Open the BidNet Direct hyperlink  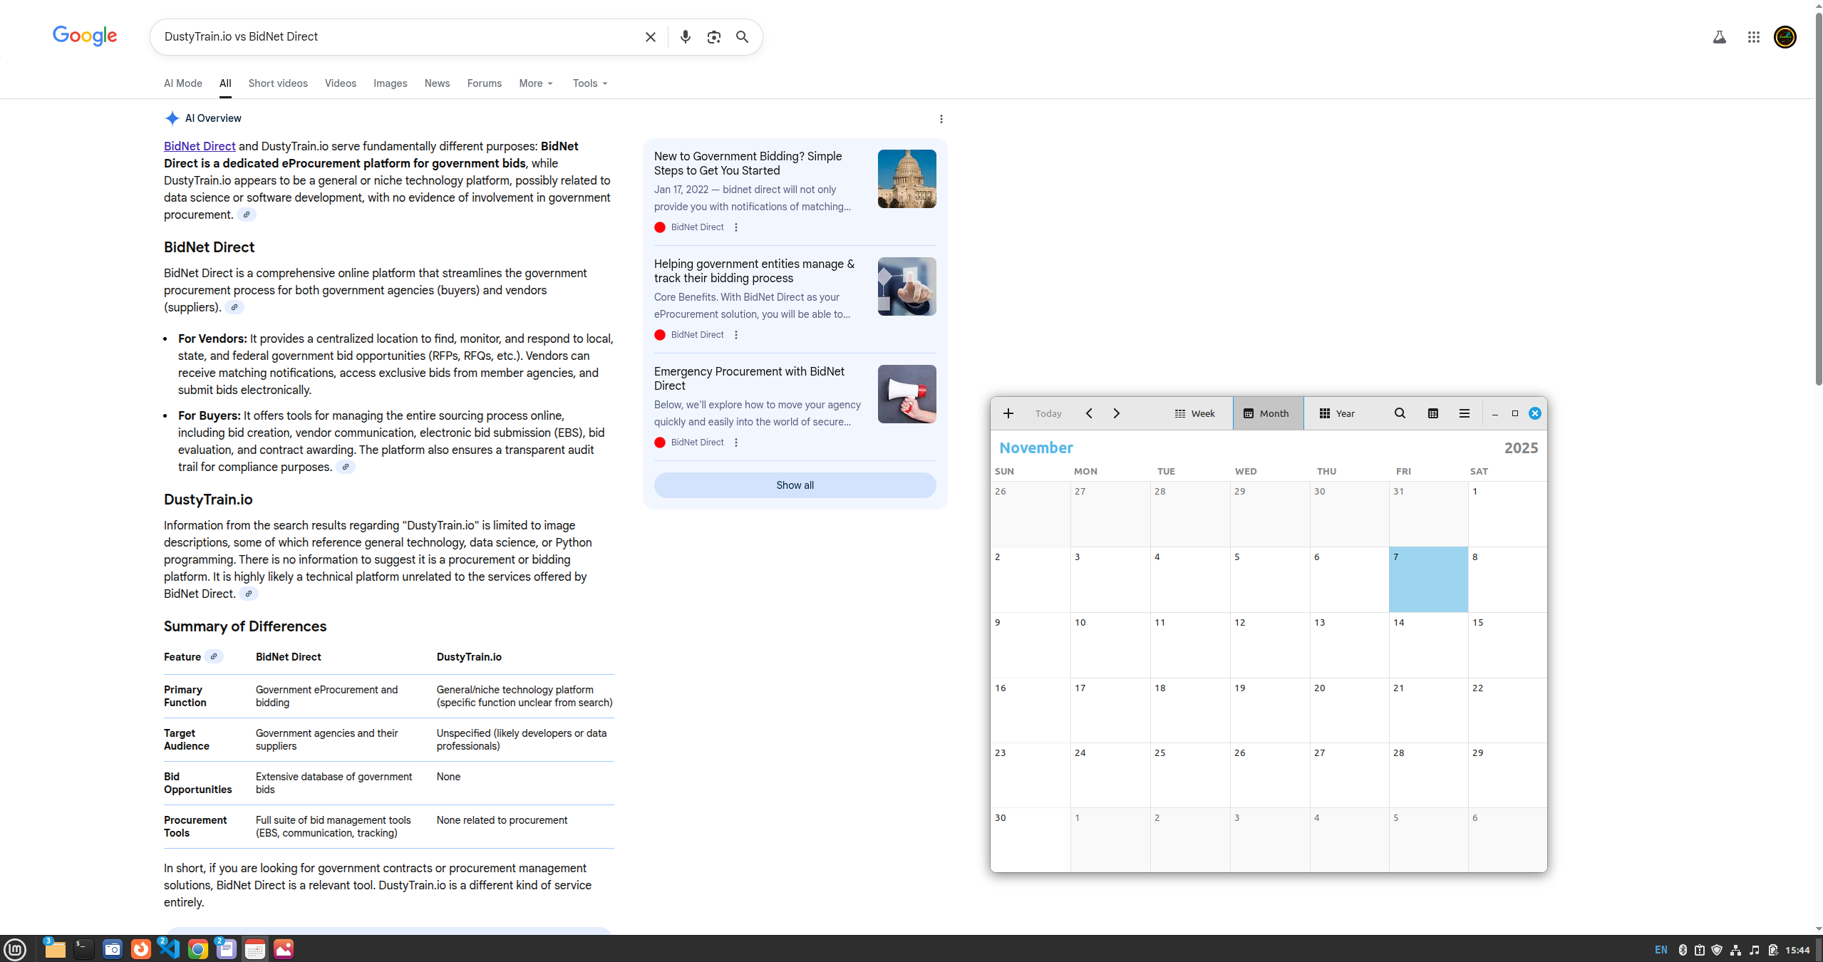click(200, 146)
